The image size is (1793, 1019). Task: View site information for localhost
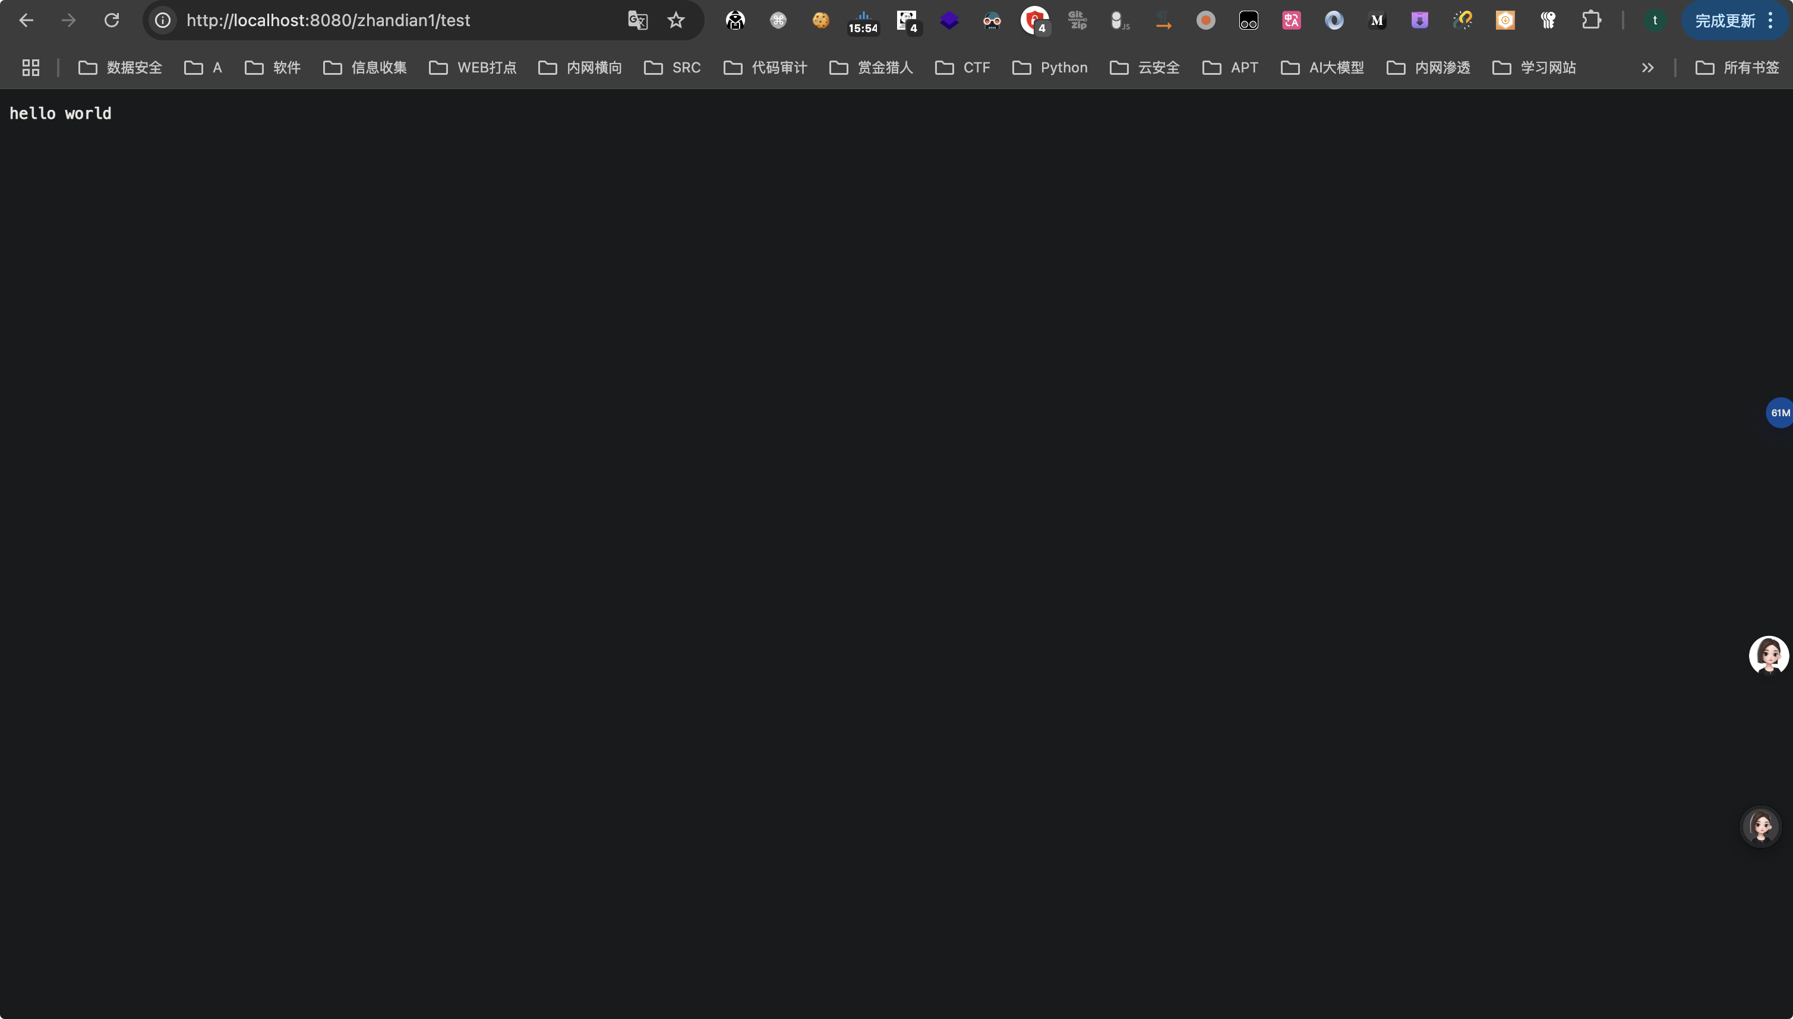point(162,20)
